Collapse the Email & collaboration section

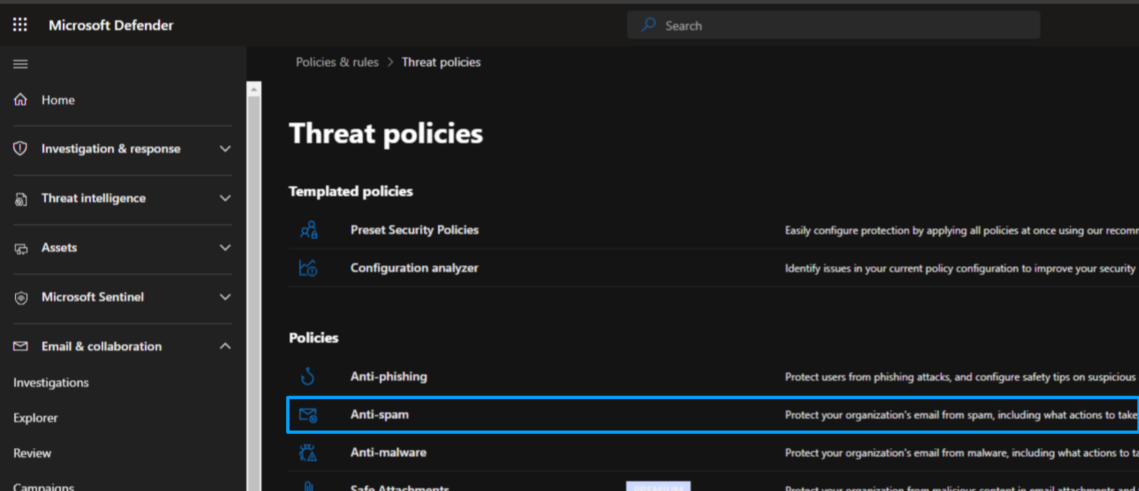tap(225, 346)
